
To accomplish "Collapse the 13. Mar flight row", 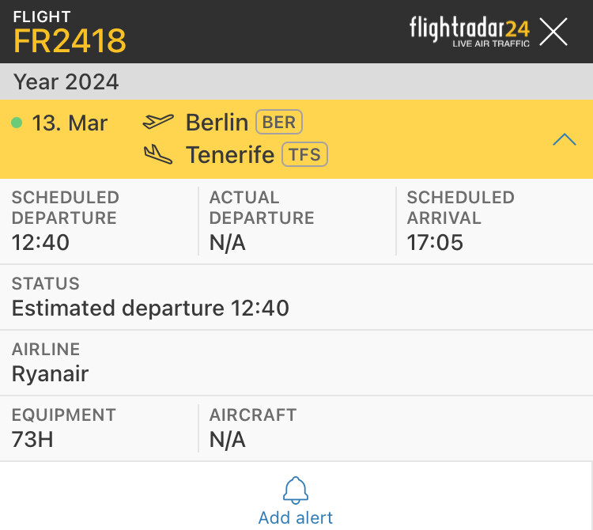I will [565, 140].
